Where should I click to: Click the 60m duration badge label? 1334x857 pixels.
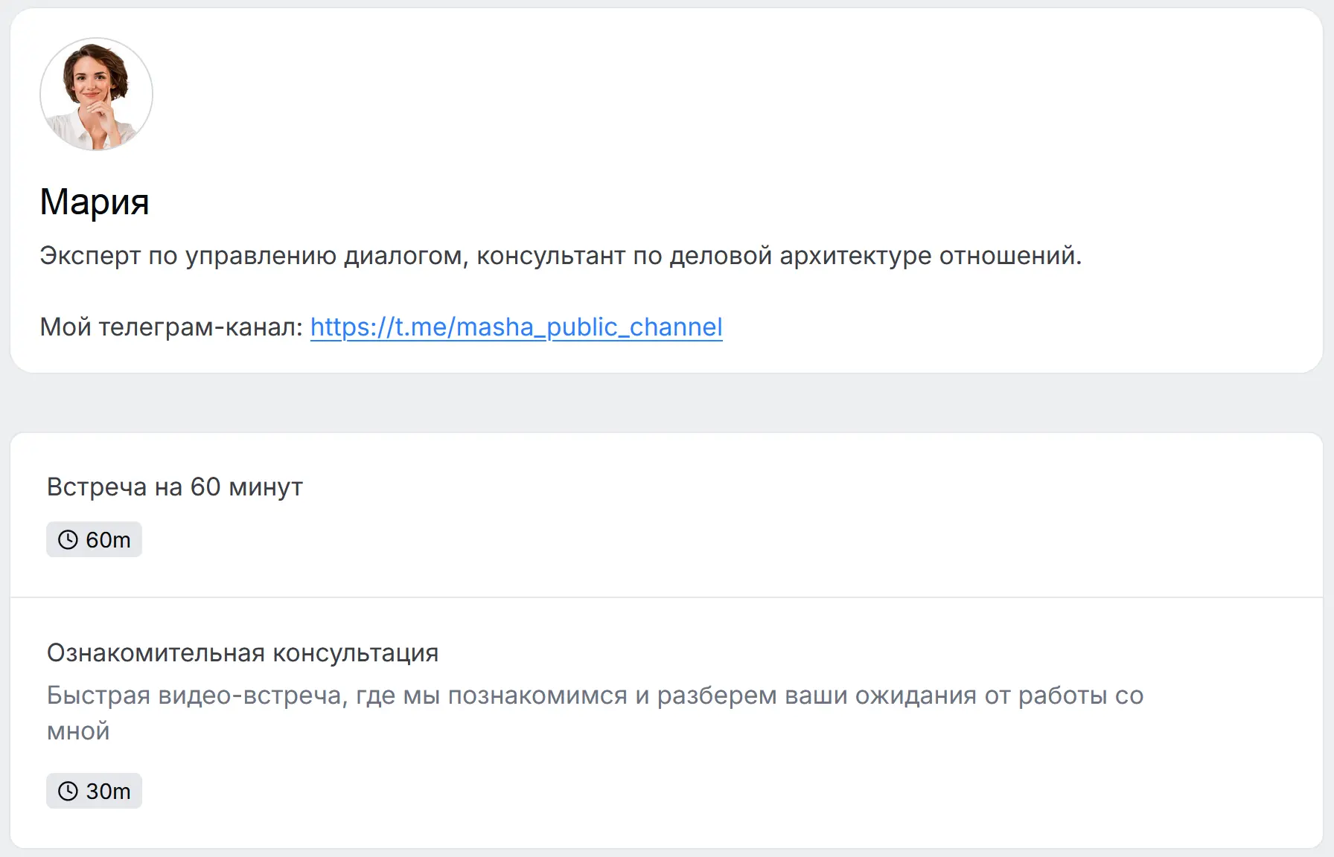click(108, 539)
